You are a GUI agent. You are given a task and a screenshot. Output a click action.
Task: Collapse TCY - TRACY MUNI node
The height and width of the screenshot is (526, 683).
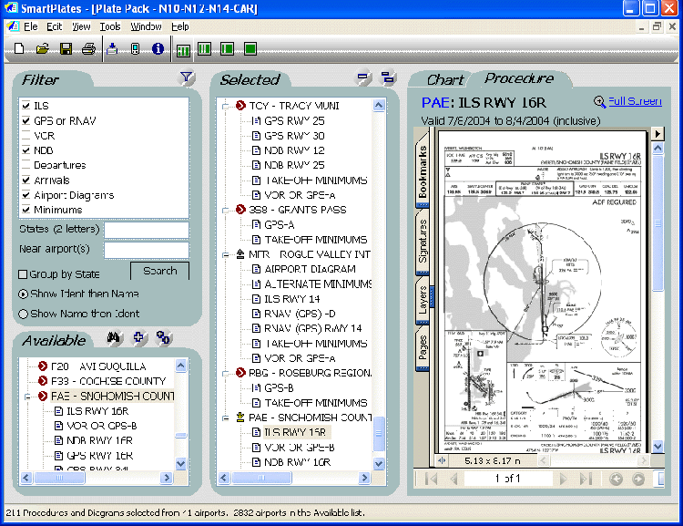coord(226,106)
